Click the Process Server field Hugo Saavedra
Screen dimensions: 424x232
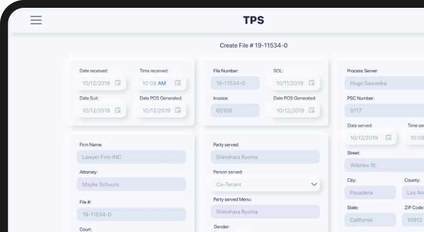tap(384, 83)
